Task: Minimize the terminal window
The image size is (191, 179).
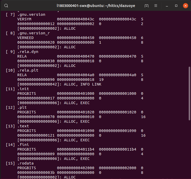Action: (167, 6)
